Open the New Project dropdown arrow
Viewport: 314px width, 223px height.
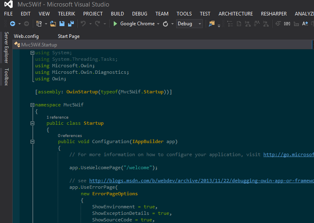tap(46, 24)
